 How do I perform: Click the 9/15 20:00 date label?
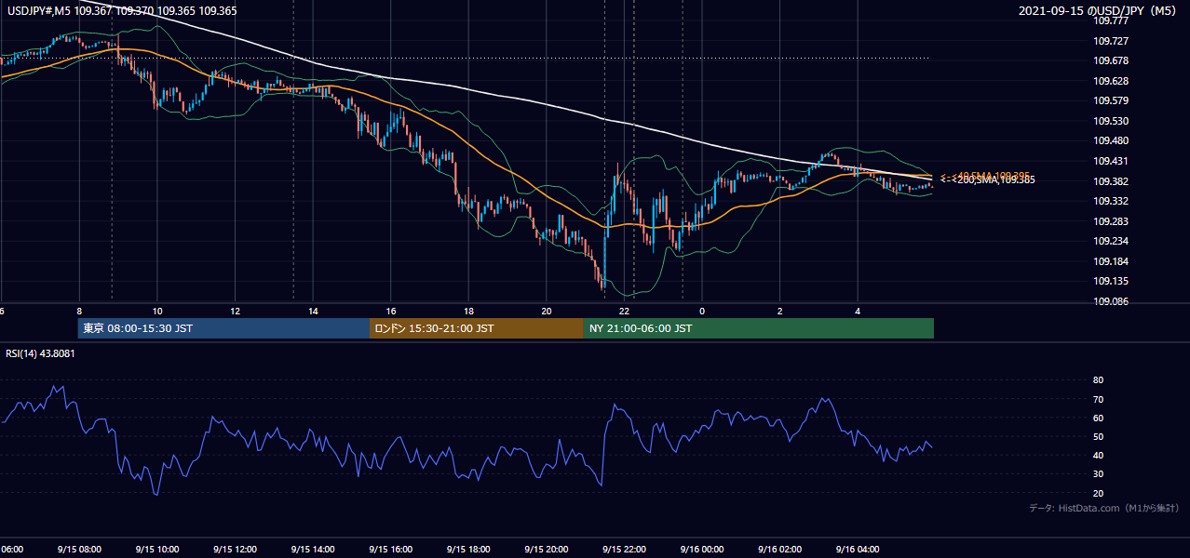tap(546, 550)
